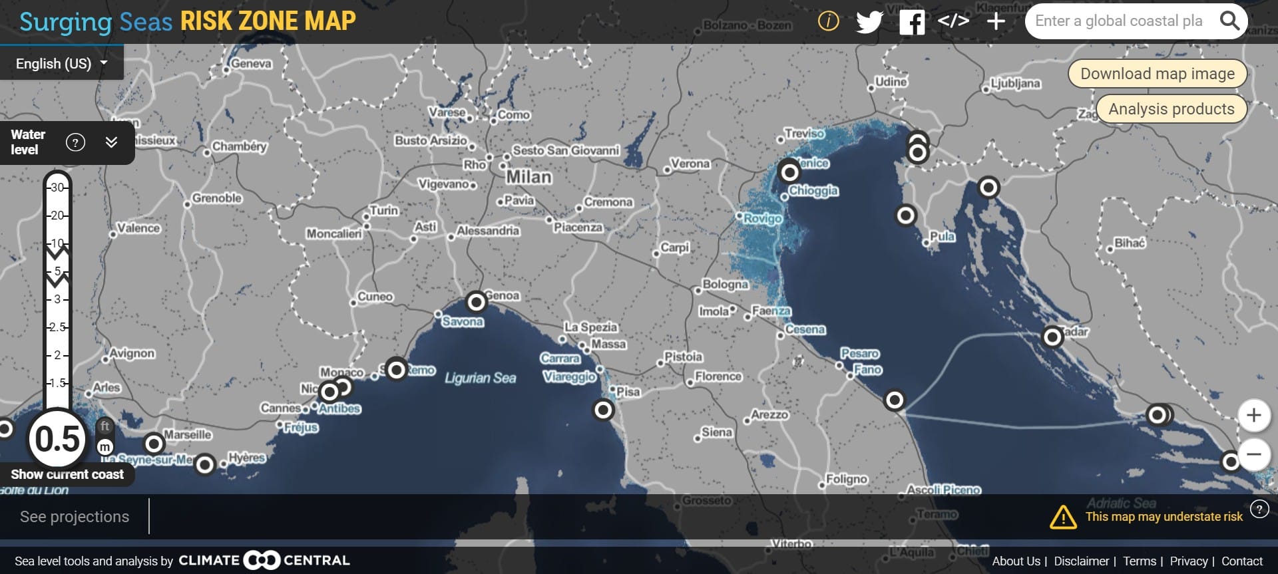Image resolution: width=1278 pixels, height=574 pixels.
Task: Expand the See projections panel
Action: [x=75, y=517]
